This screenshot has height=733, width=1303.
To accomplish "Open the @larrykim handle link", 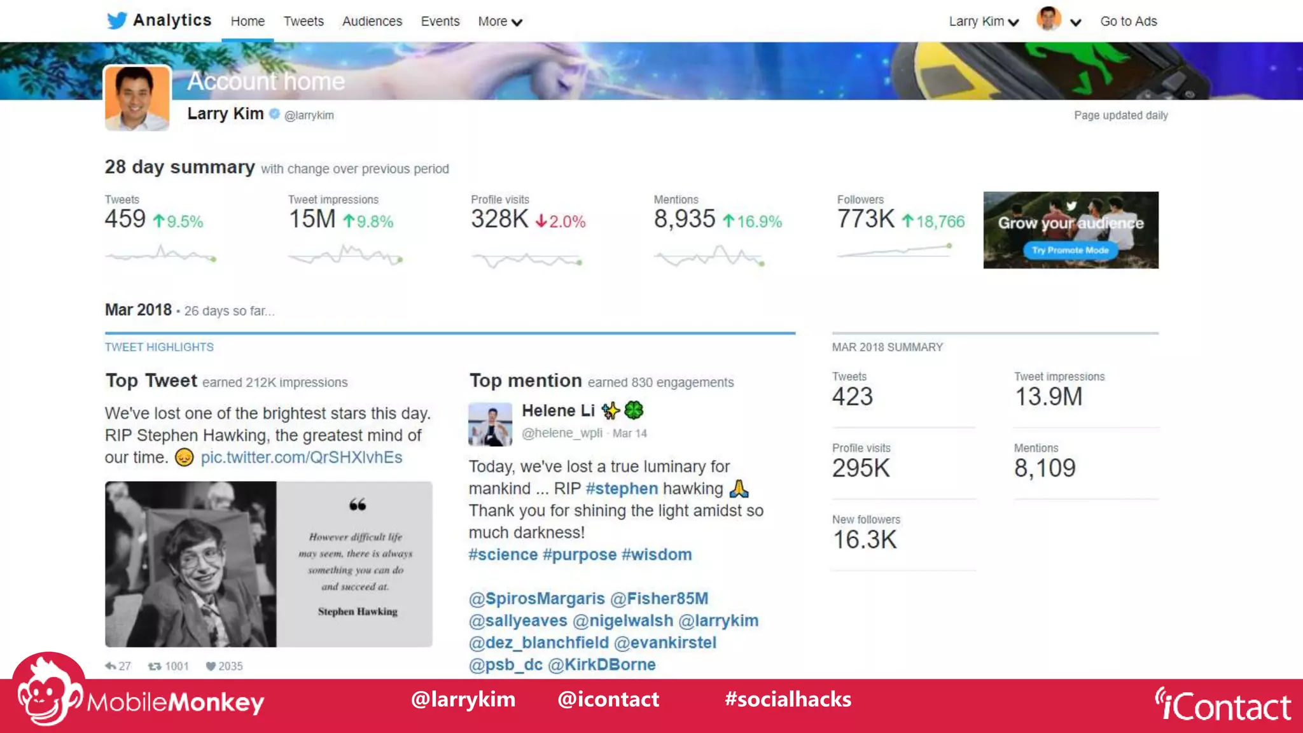I will point(309,115).
